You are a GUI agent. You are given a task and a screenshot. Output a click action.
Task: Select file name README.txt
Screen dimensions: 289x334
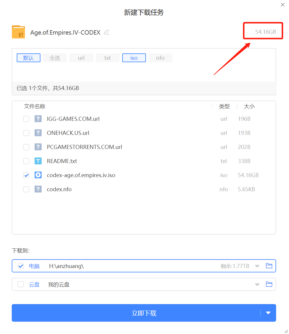click(62, 161)
